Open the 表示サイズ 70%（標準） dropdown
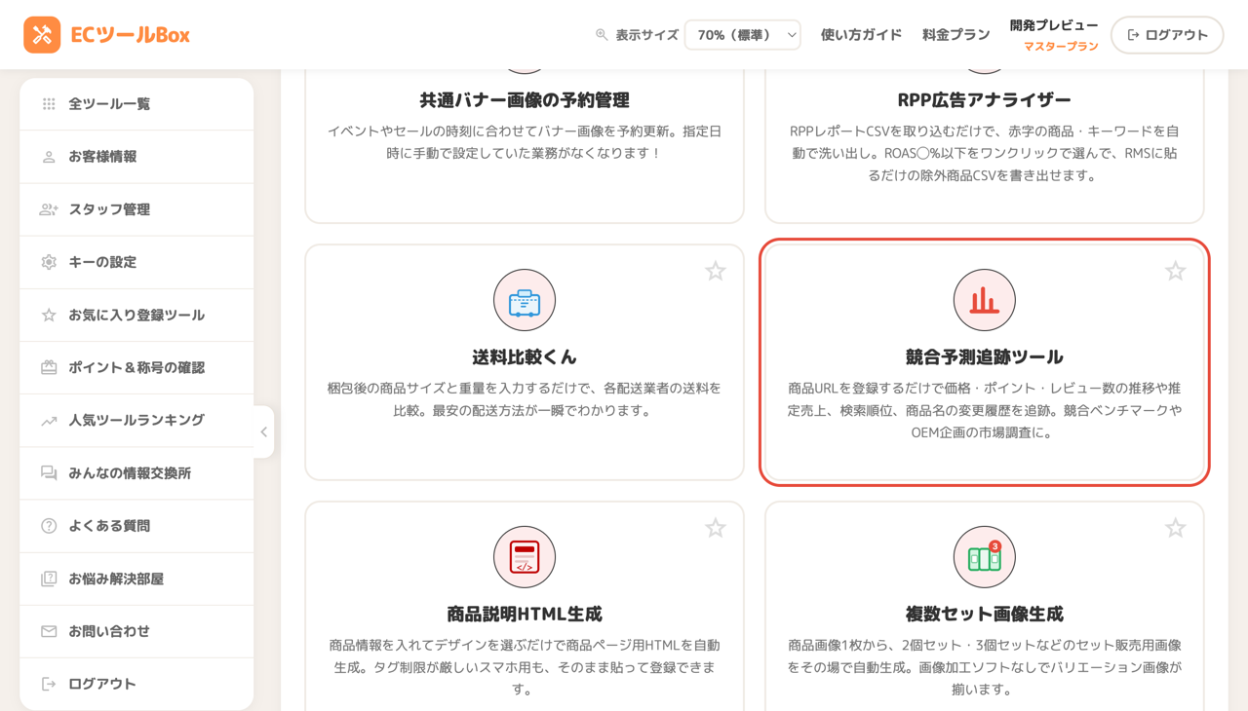The height and width of the screenshot is (711, 1248). (x=743, y=35)
